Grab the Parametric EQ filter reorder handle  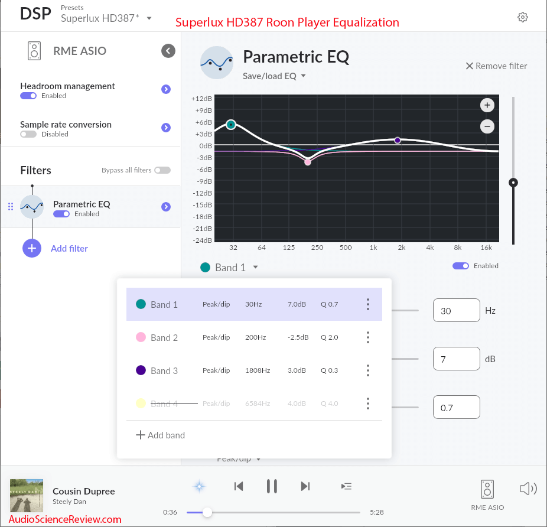tap(11, 207)
